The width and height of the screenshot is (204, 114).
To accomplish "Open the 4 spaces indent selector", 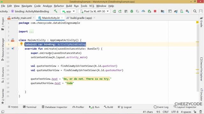I will [x=186, y=112].
